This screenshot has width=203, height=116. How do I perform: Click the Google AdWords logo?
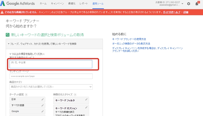18,4
